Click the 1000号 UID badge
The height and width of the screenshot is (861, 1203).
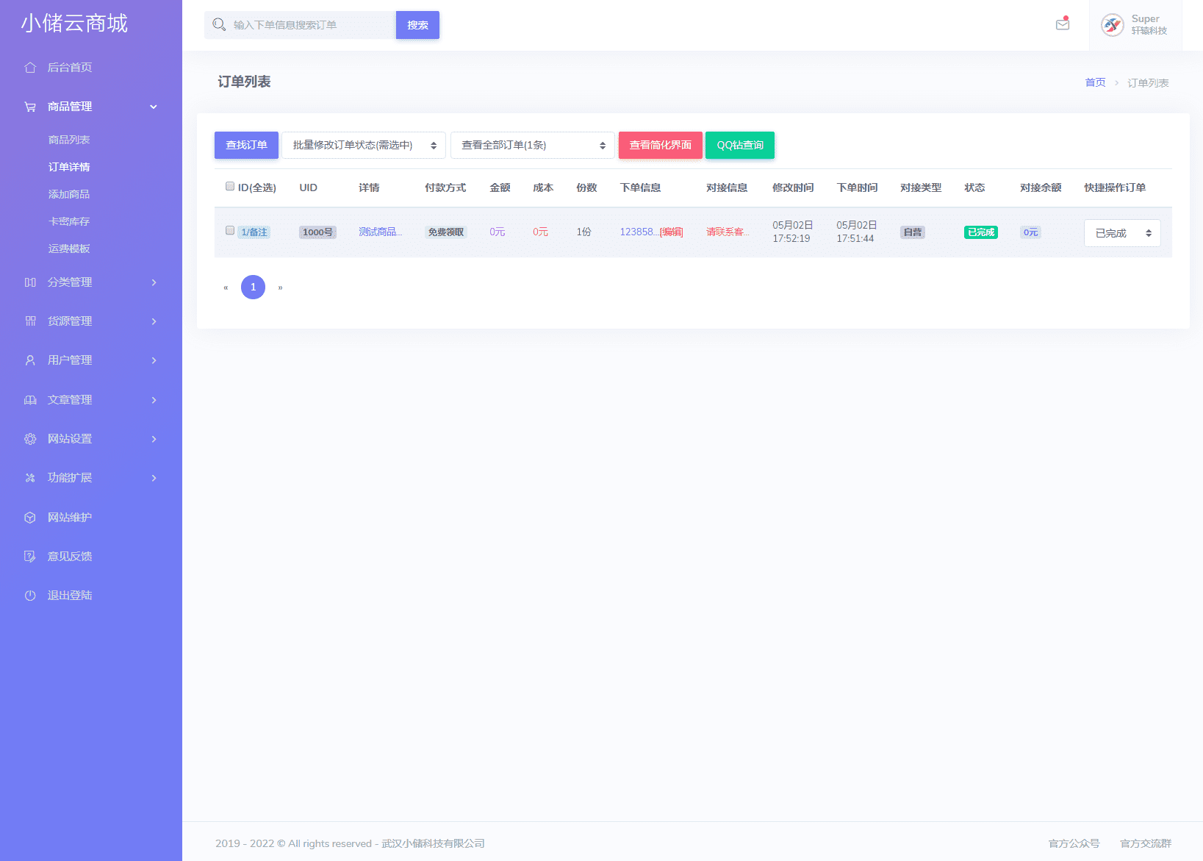(x=317, y=232)
